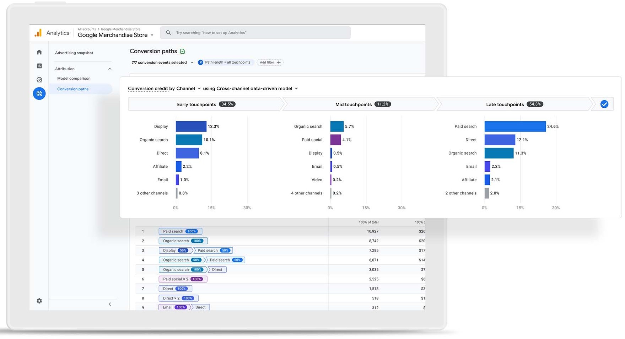Click the Direct 12.1% bar in Late touchpoints
The width and height of the screenshot is (625, 339).
[500, 140]
